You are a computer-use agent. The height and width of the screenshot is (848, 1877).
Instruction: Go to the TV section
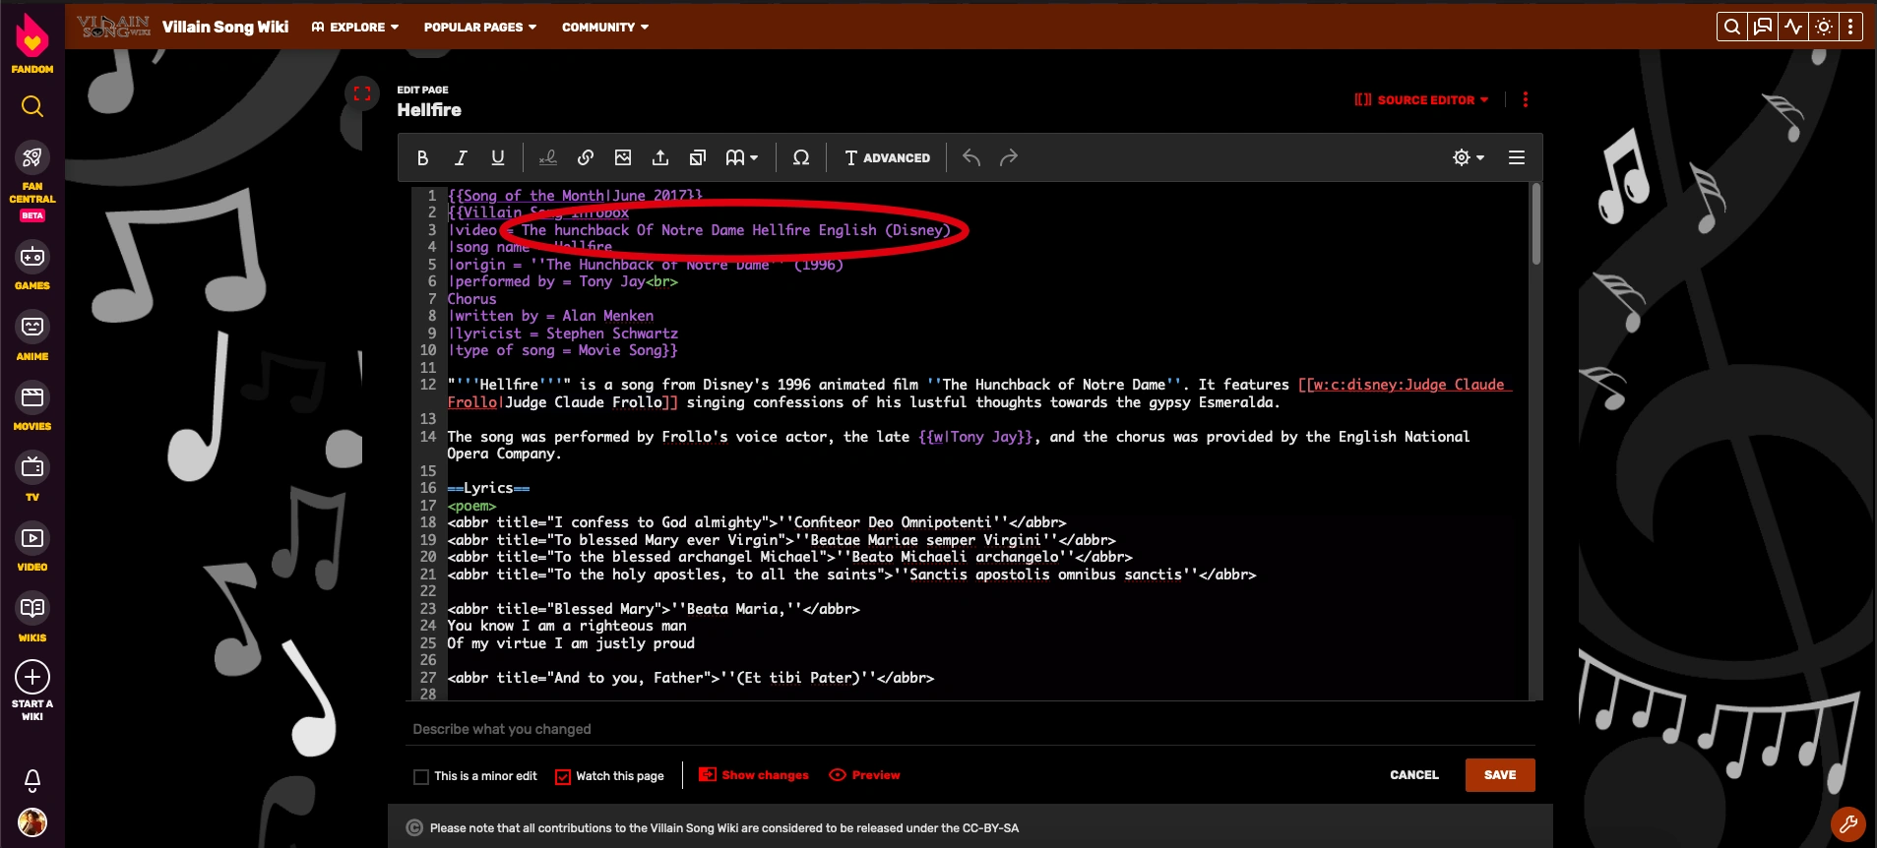[x=32, y=477]
